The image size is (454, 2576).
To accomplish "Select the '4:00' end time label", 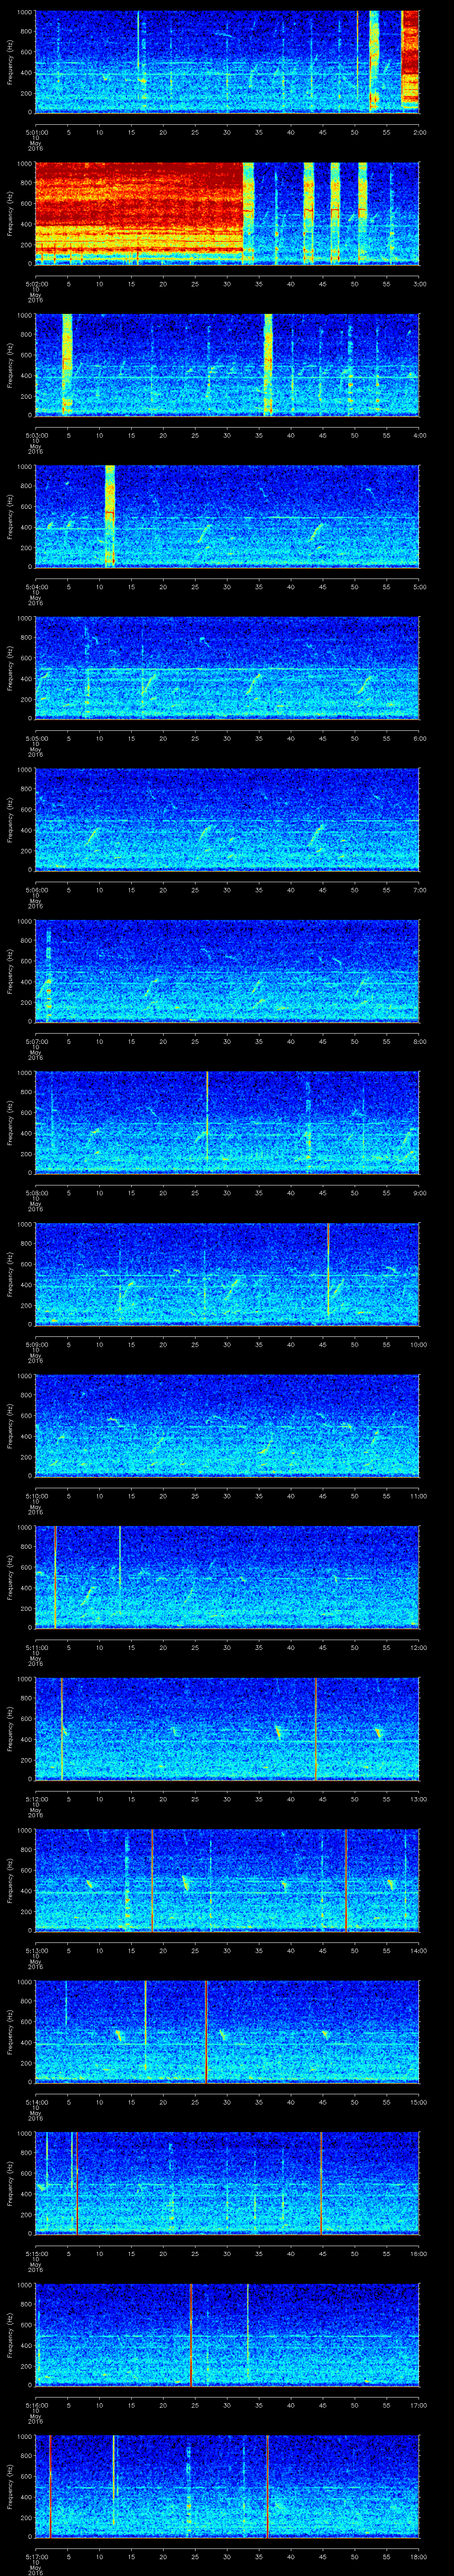I will point(419,435).
